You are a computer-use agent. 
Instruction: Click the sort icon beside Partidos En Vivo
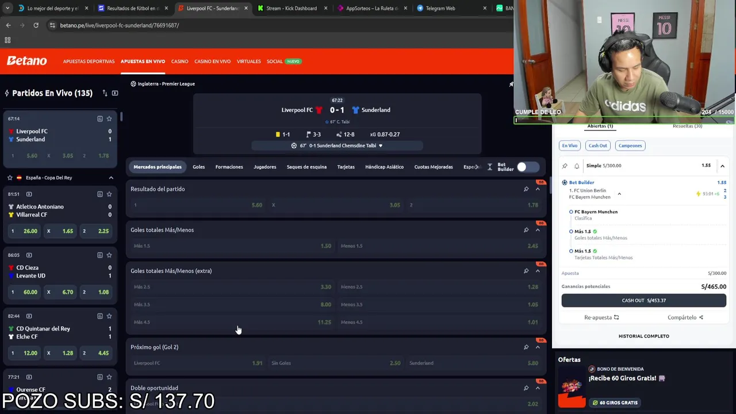[x=105, y=93]
